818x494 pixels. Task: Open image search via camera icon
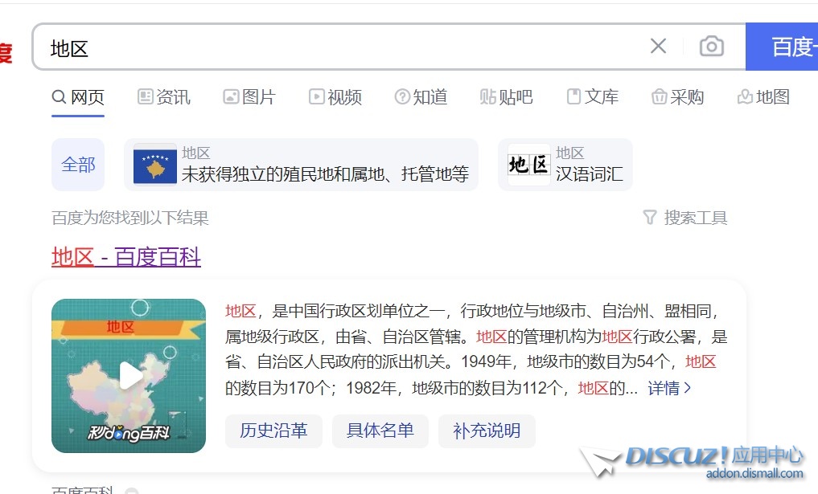[x=711, y=47]
